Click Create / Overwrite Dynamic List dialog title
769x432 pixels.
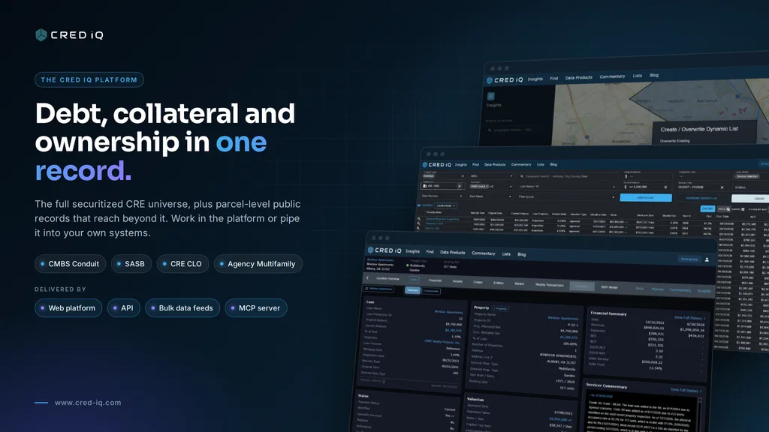click(x=699, y=129)
